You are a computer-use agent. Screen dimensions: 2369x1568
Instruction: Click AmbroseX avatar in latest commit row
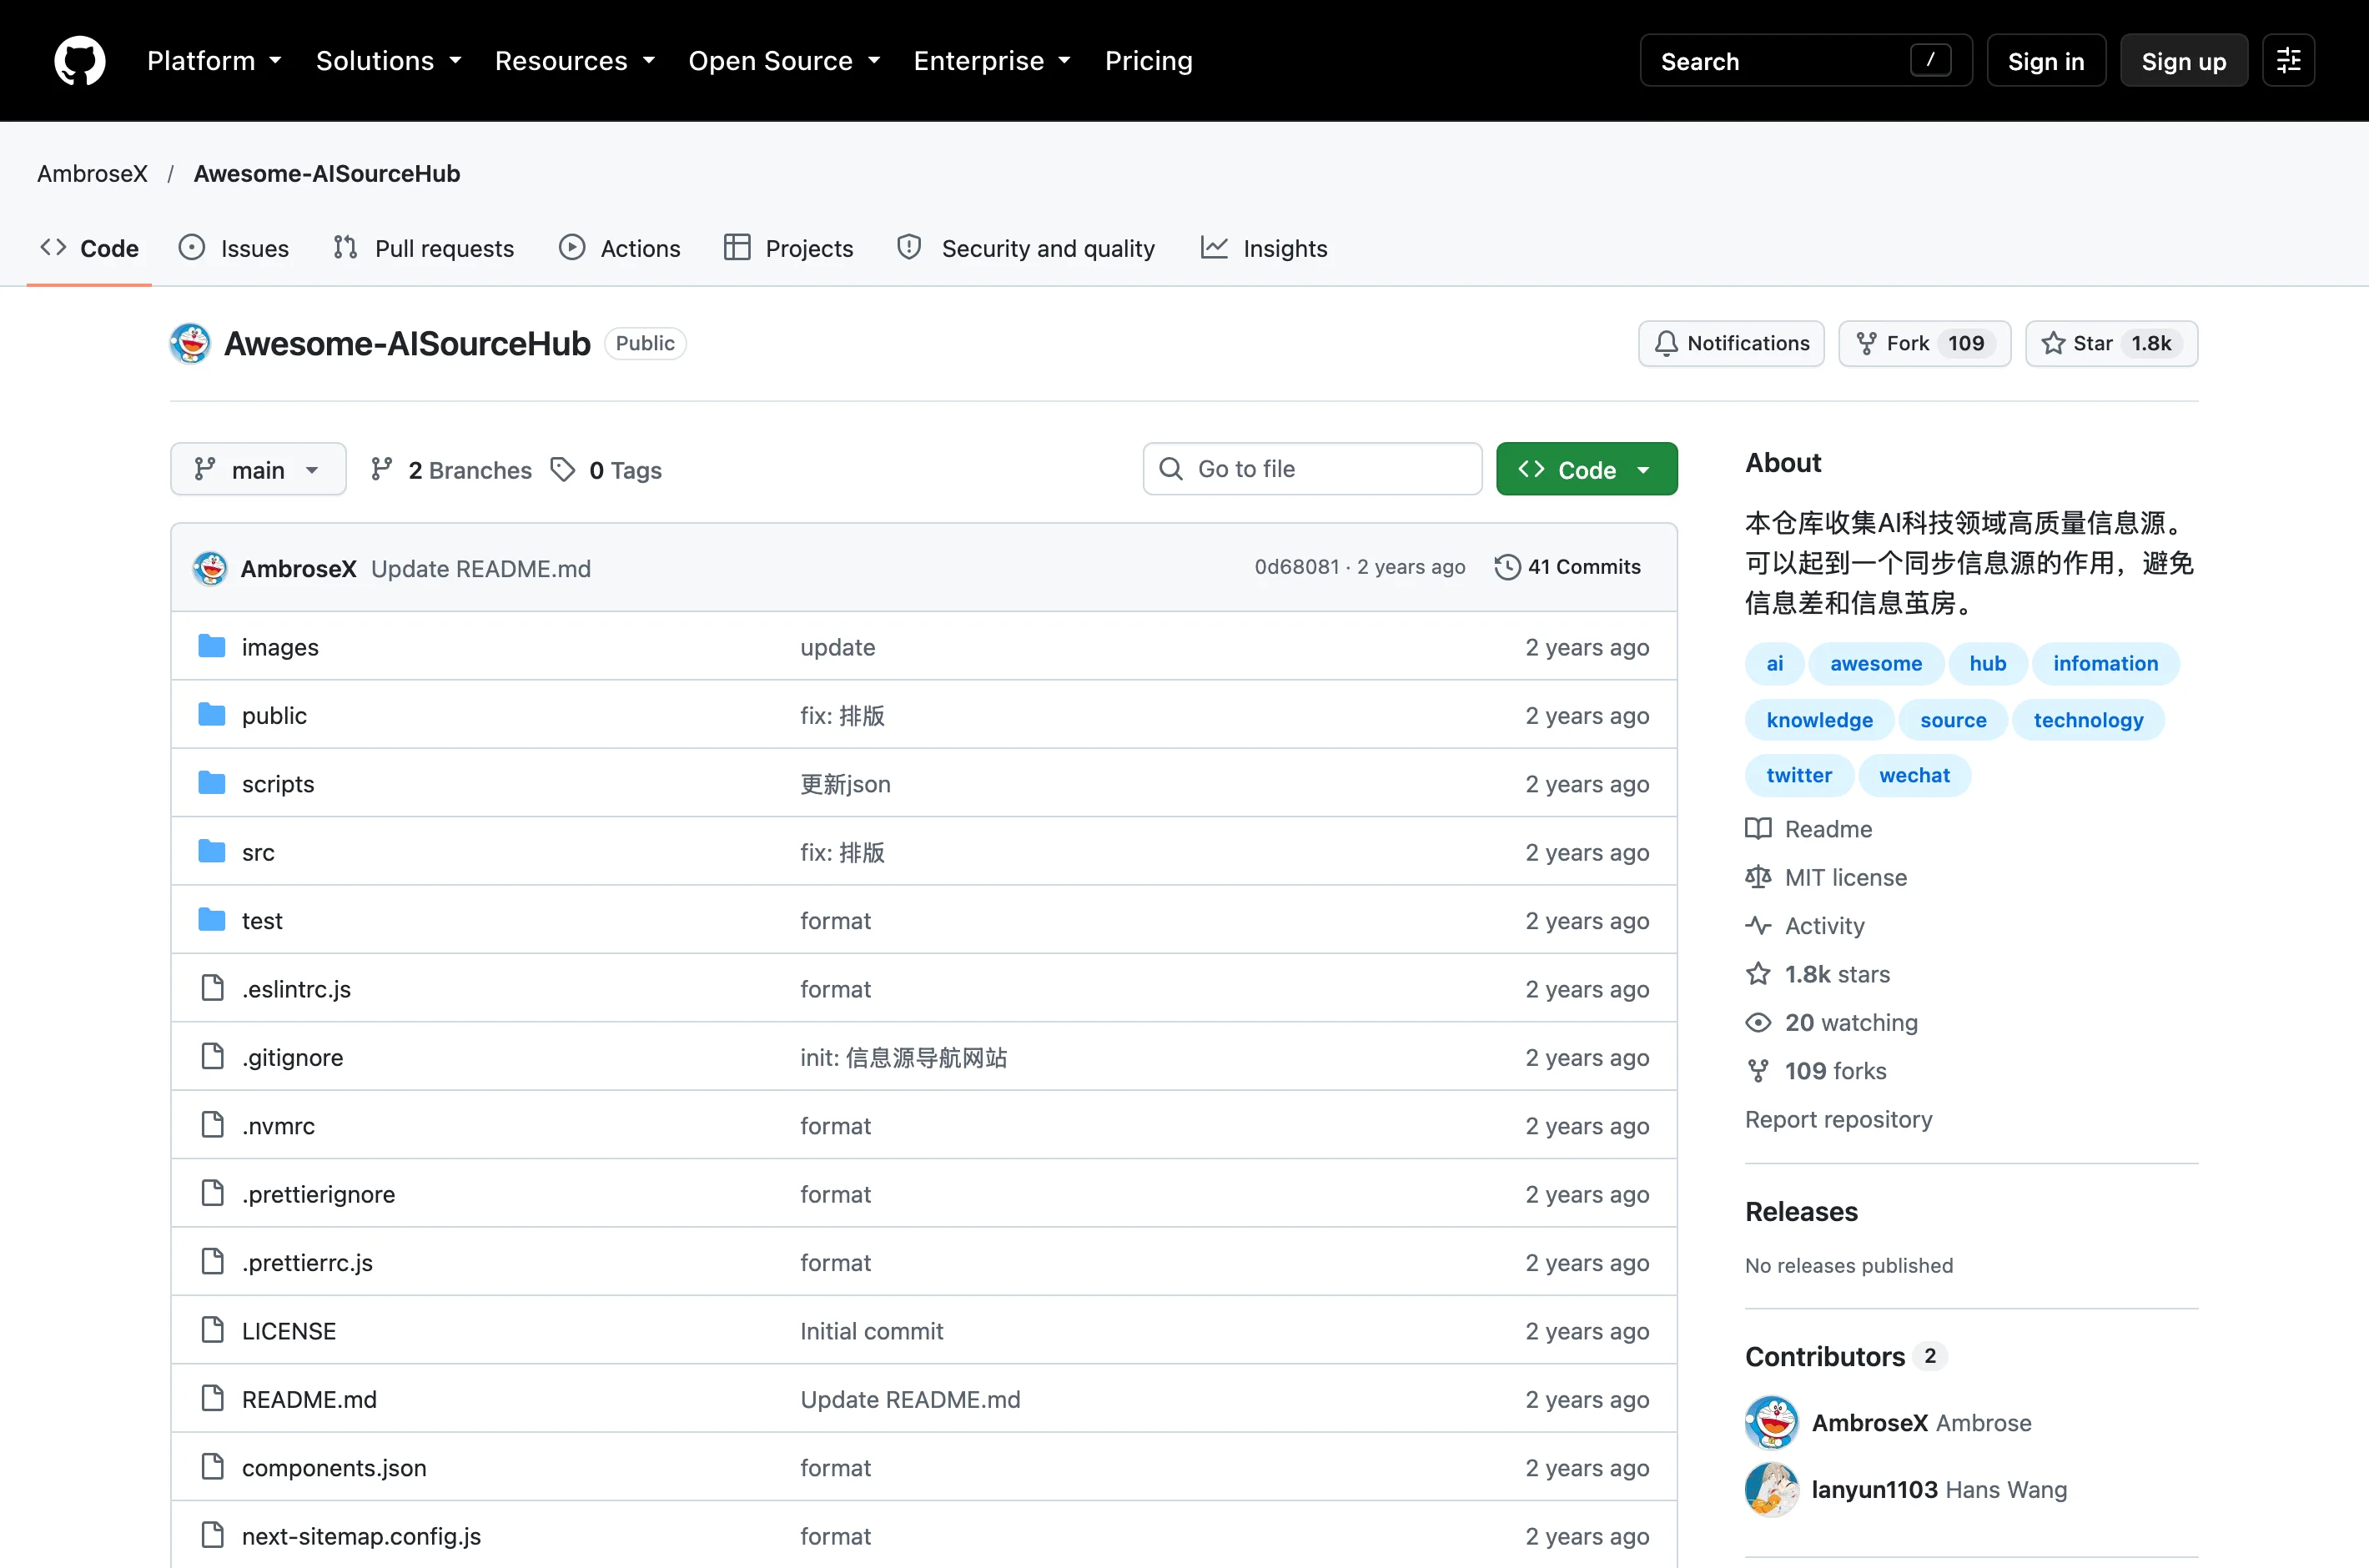click(210, 568)
